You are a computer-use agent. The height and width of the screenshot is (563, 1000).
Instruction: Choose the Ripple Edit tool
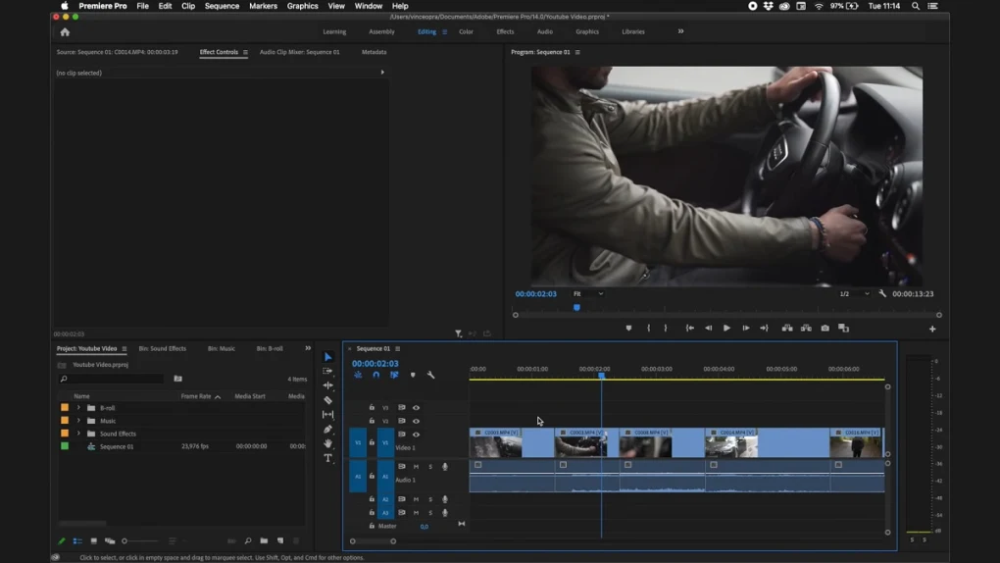tap(327, 385)
